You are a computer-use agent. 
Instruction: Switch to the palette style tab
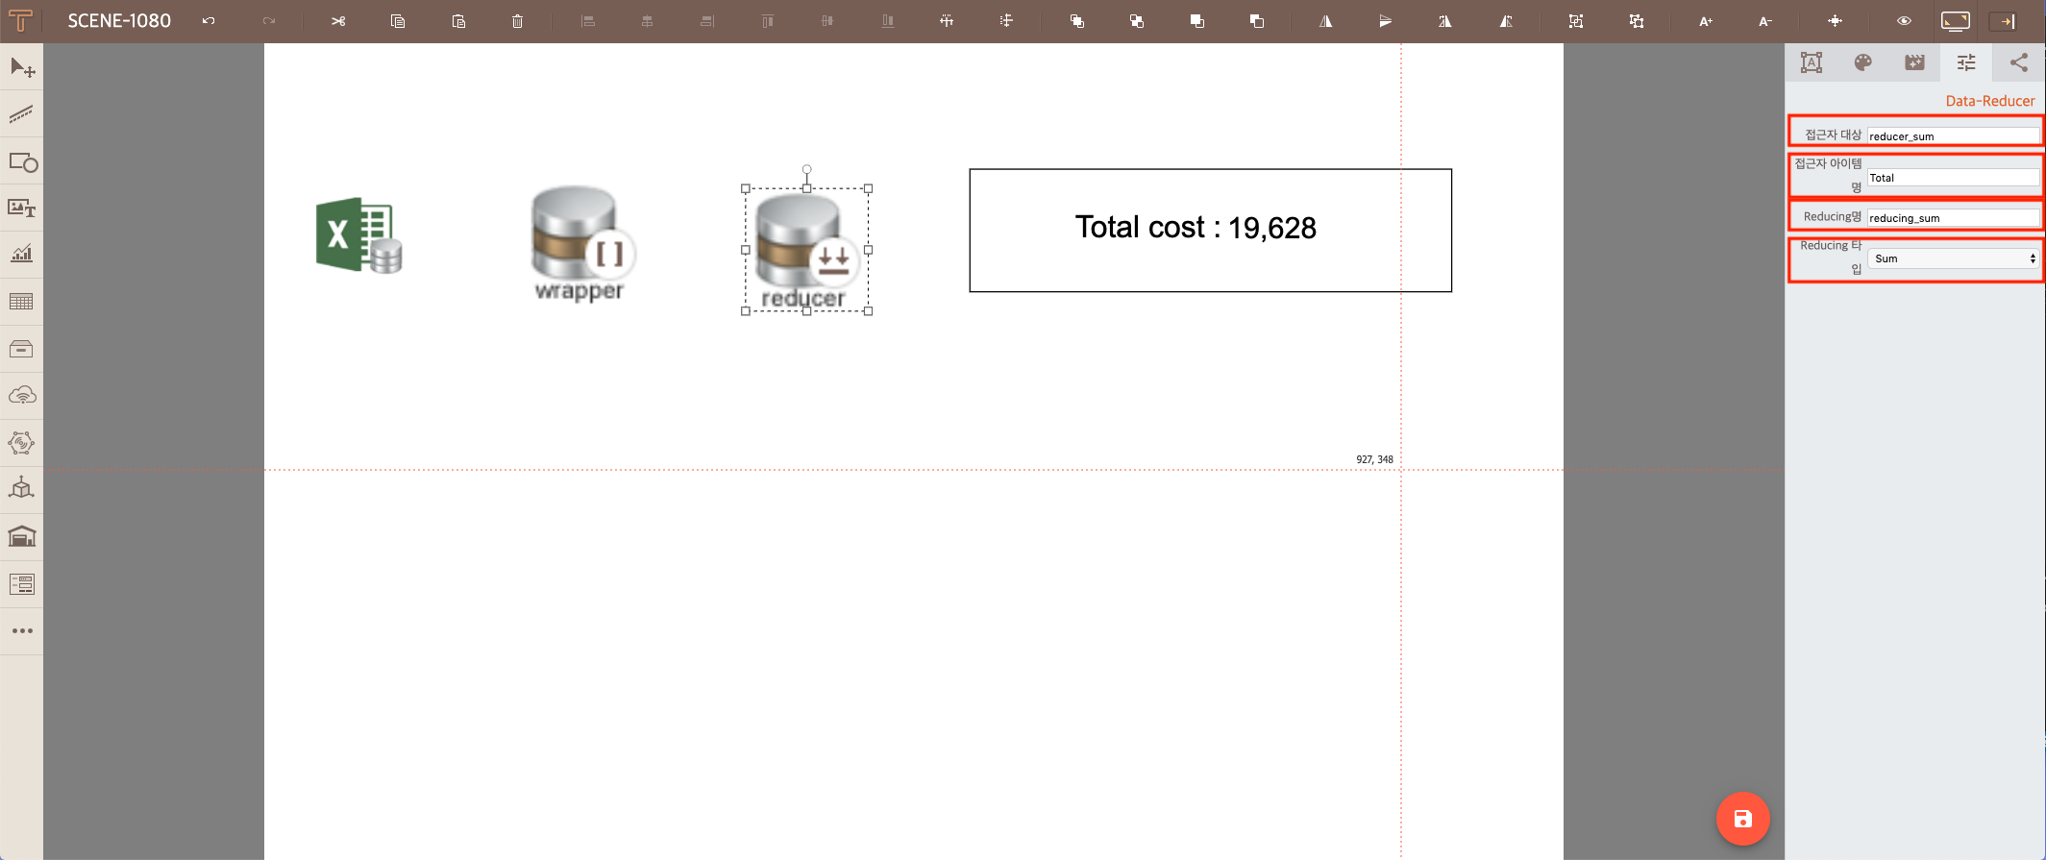pos(1863,63)
